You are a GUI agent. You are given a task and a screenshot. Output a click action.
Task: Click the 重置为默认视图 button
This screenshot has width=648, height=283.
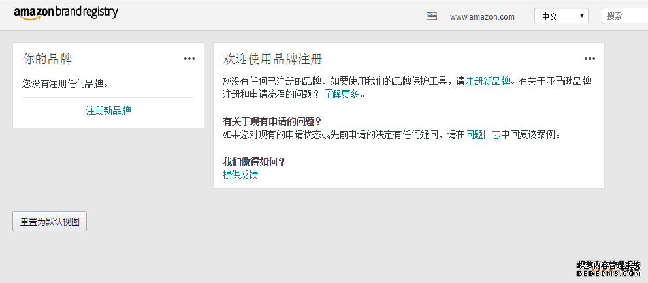pos(50,222)
